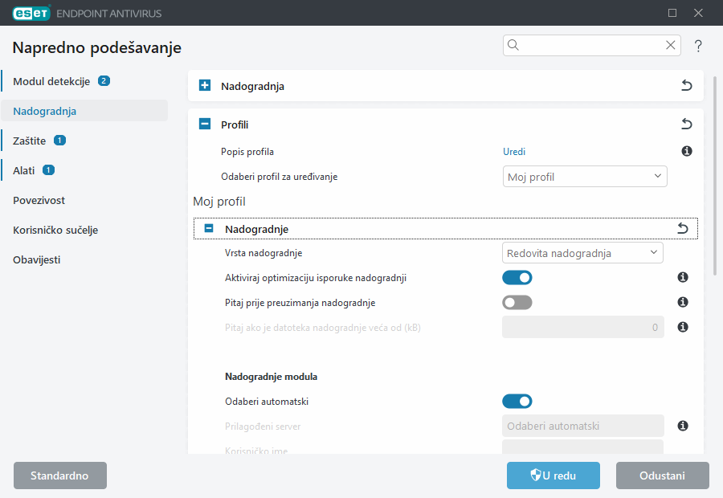Screen dimensions: 723x498
Task: Disable Aktiviraj optimizaciju isporuke nadogradnji
Action: 517,277
